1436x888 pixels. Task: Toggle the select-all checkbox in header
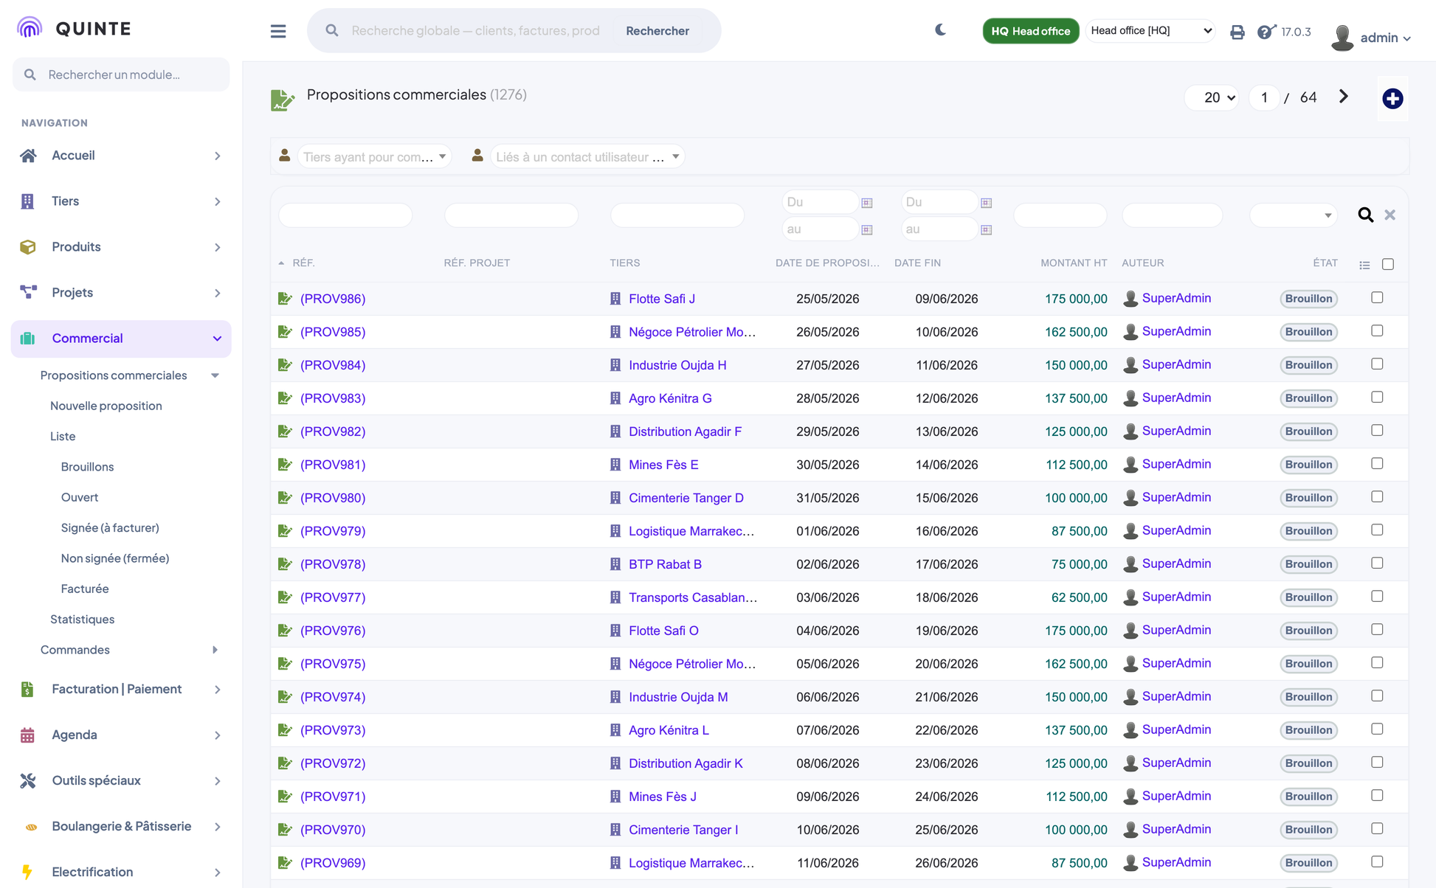coord(1388,264)
